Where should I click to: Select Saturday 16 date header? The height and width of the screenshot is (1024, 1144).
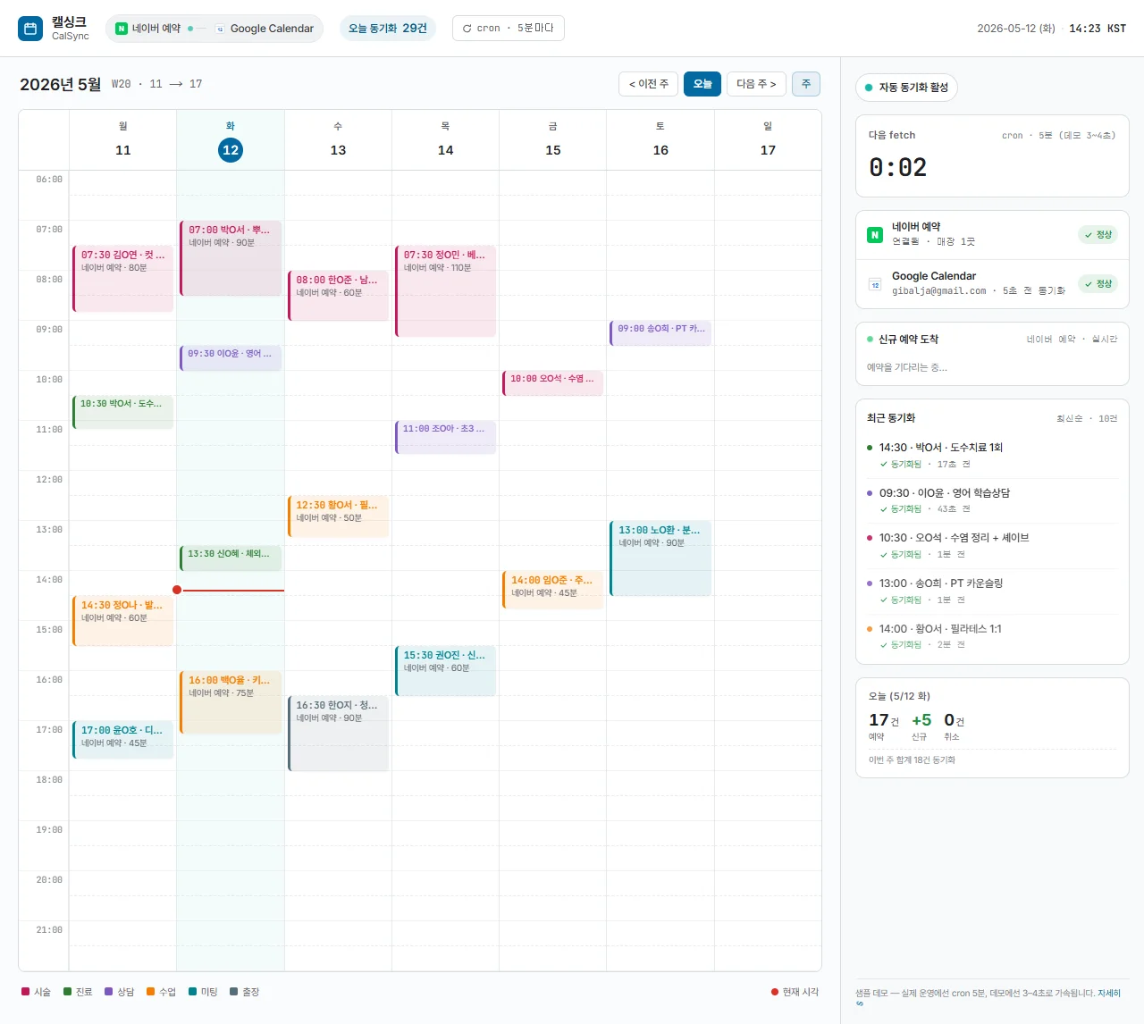tap(660, 140)
